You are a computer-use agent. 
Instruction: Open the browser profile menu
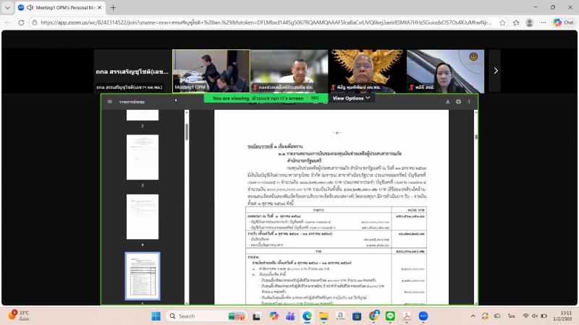529,22
